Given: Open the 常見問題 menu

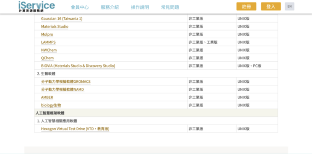Looking at the screenshot, I should pyautogui.click(x=170, y=7).
